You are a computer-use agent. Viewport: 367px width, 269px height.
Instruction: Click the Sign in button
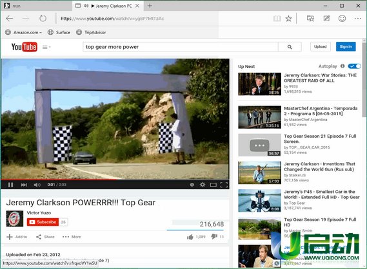click(346, 47)
